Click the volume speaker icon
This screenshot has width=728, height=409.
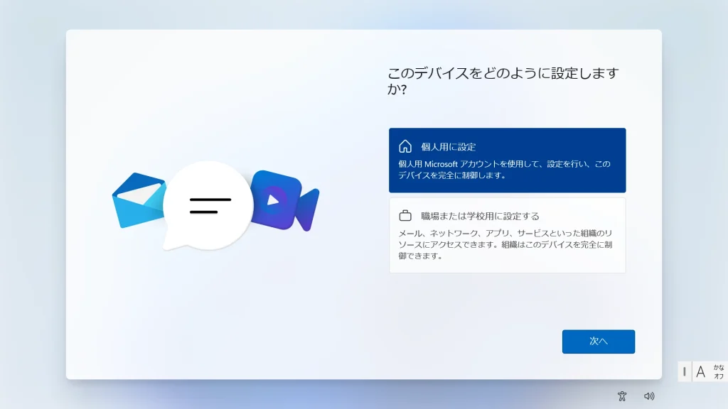pos(648,396)
